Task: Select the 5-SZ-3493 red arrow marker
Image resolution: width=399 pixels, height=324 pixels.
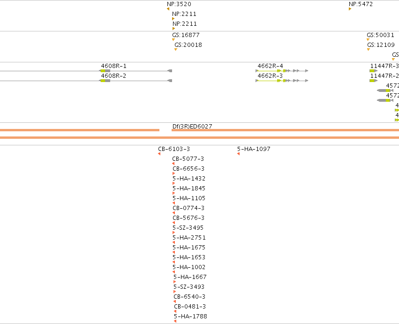Action: tap(175, 292)
